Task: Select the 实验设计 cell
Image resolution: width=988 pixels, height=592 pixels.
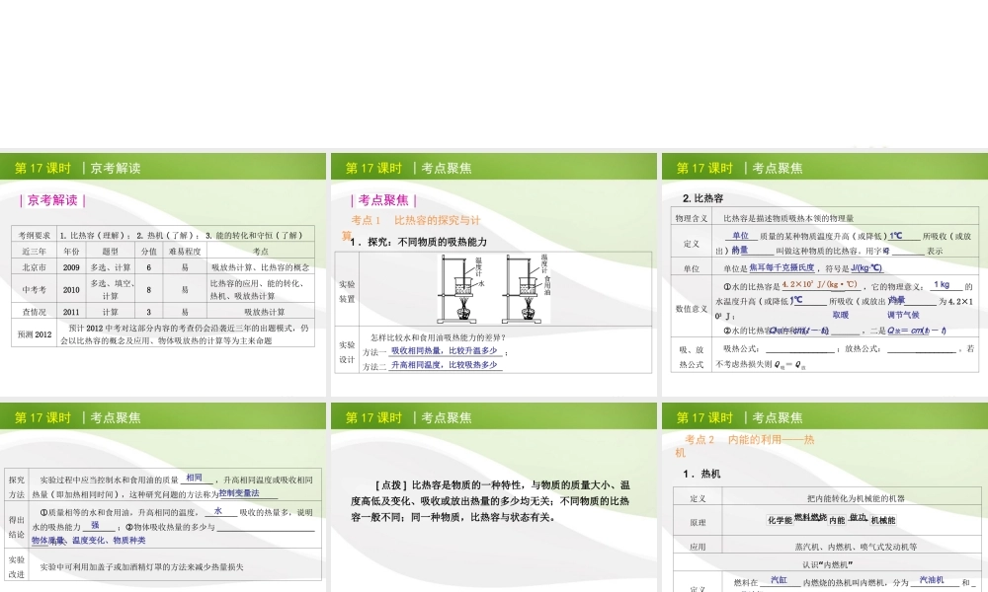Action: click(x=347, y=351)
